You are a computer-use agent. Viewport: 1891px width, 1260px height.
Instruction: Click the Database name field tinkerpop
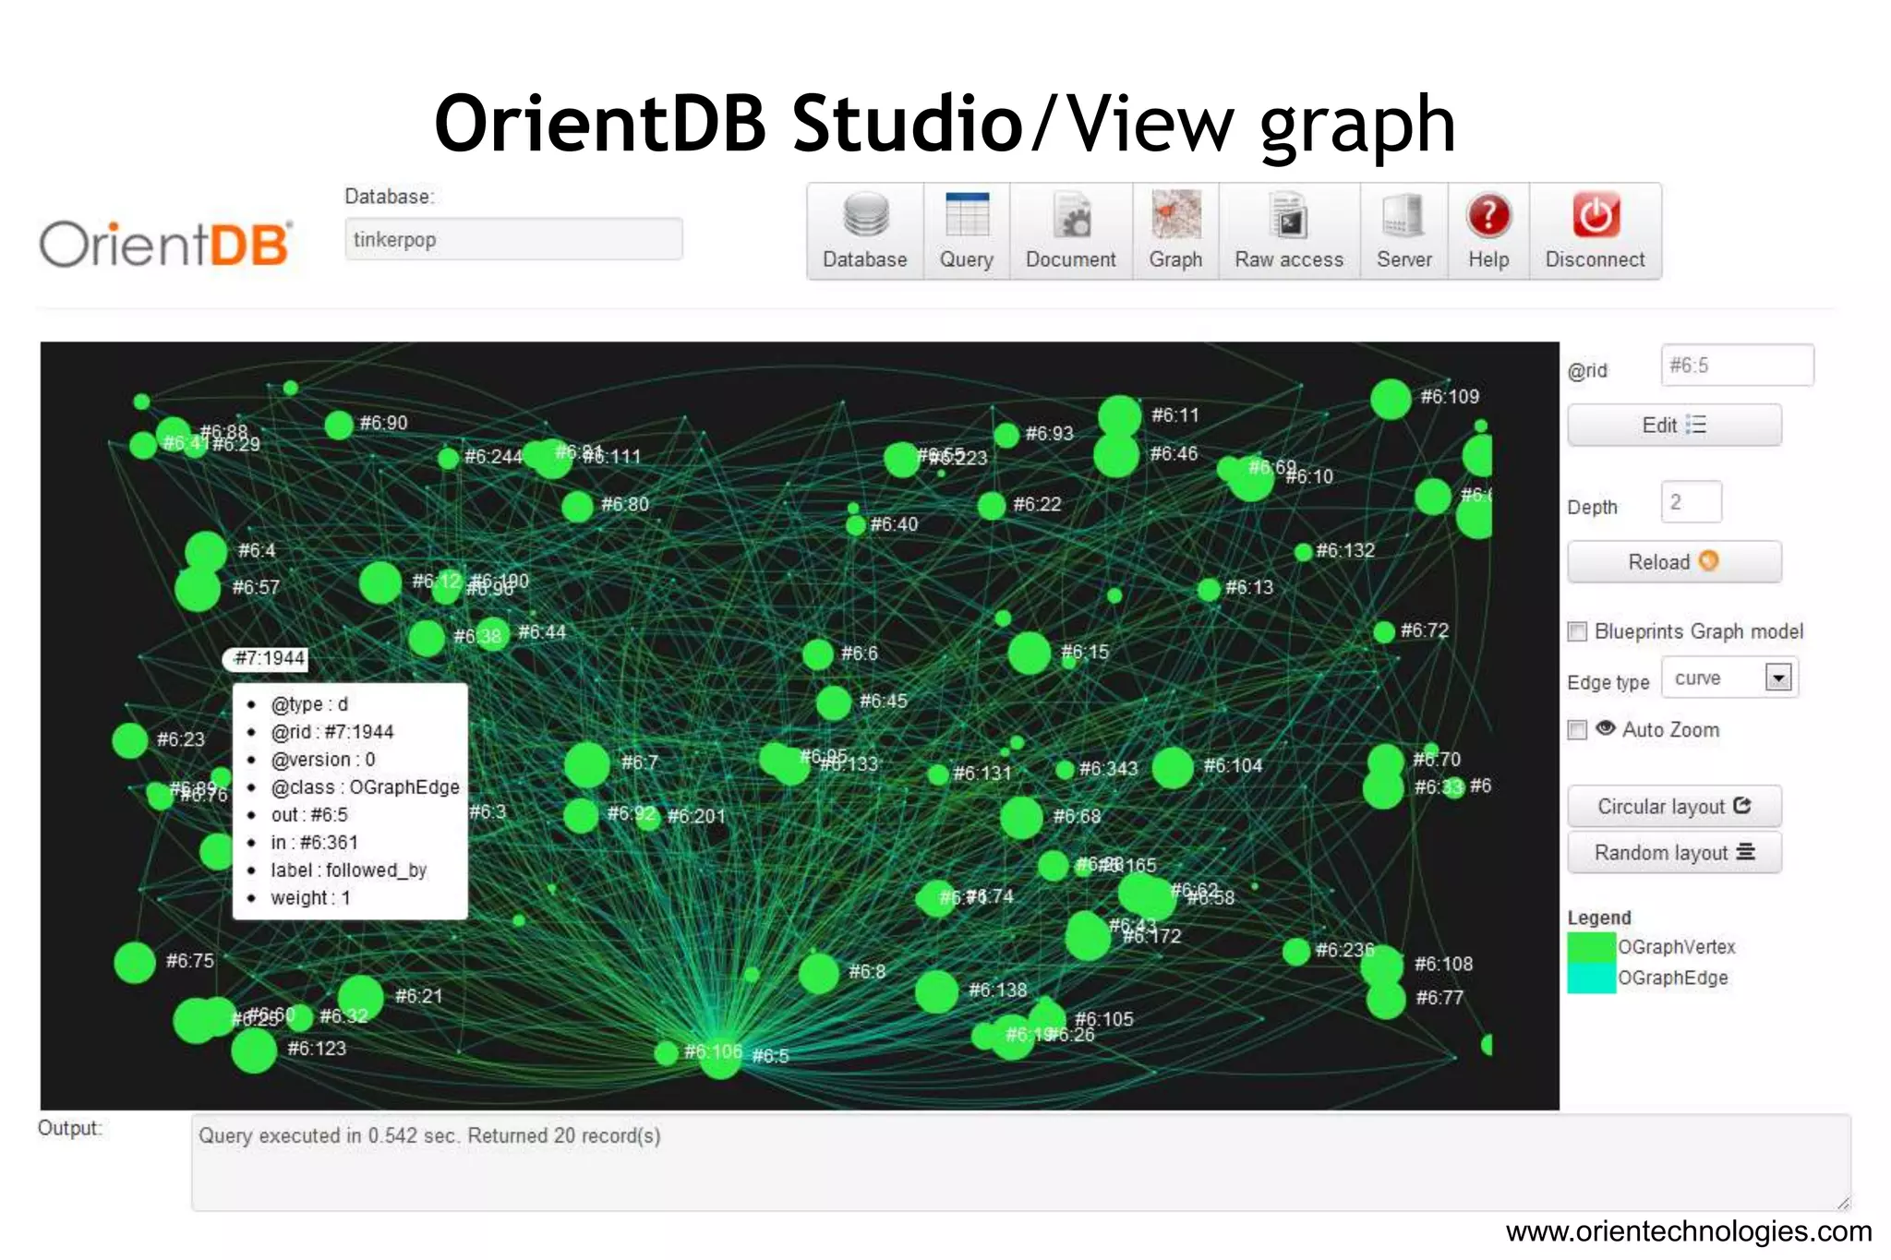513,239
